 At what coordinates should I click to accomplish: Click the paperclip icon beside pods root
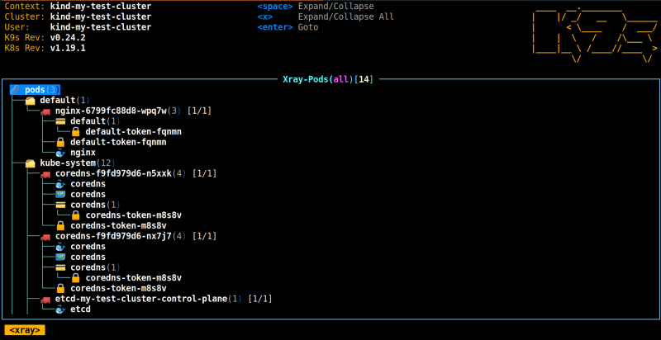coord(15,90)
